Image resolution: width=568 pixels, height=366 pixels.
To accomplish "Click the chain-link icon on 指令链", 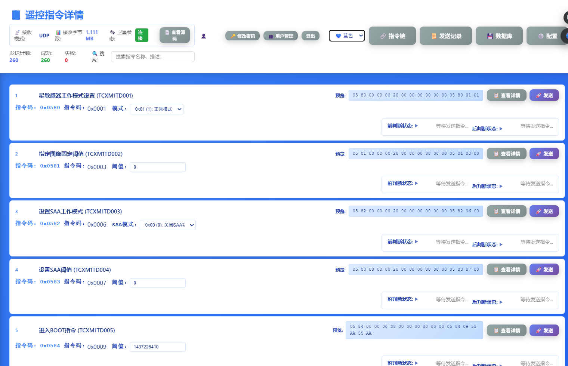I will coord(382,36).
